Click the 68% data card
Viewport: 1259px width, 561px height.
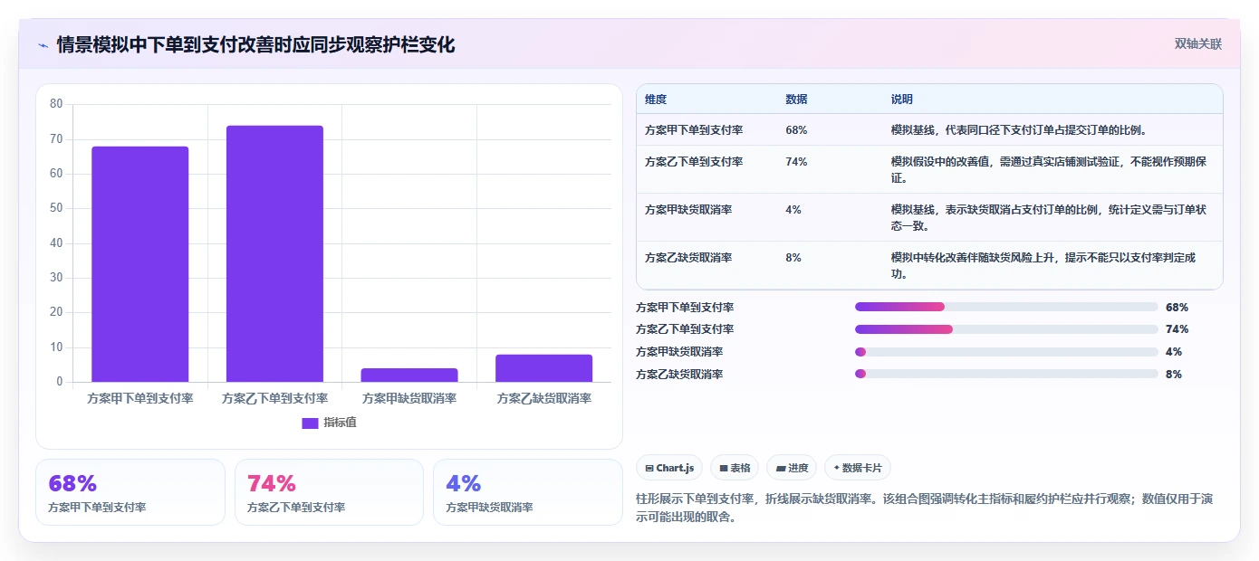point(130,492)
